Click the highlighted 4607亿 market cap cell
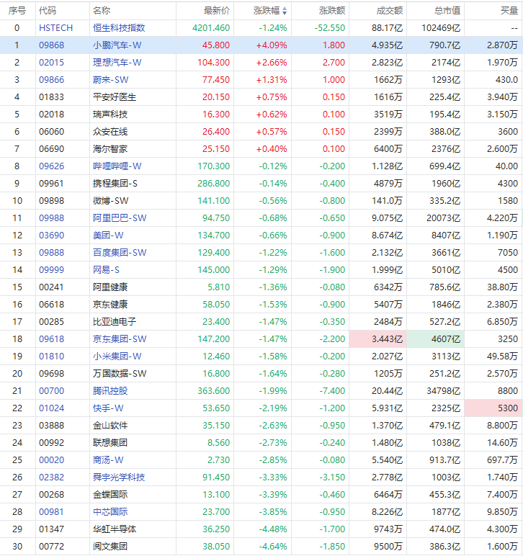523x556 pixels. pyautogui.click(x=435, y=339)
